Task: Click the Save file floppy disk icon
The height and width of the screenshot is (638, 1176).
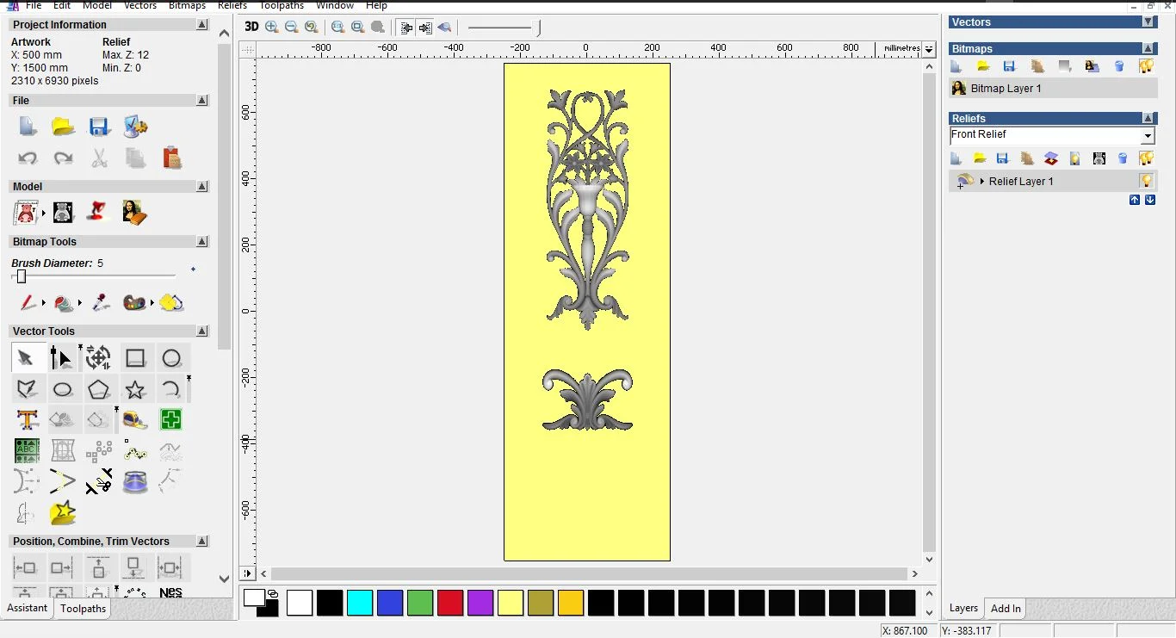Action: (x=99, y=127)
